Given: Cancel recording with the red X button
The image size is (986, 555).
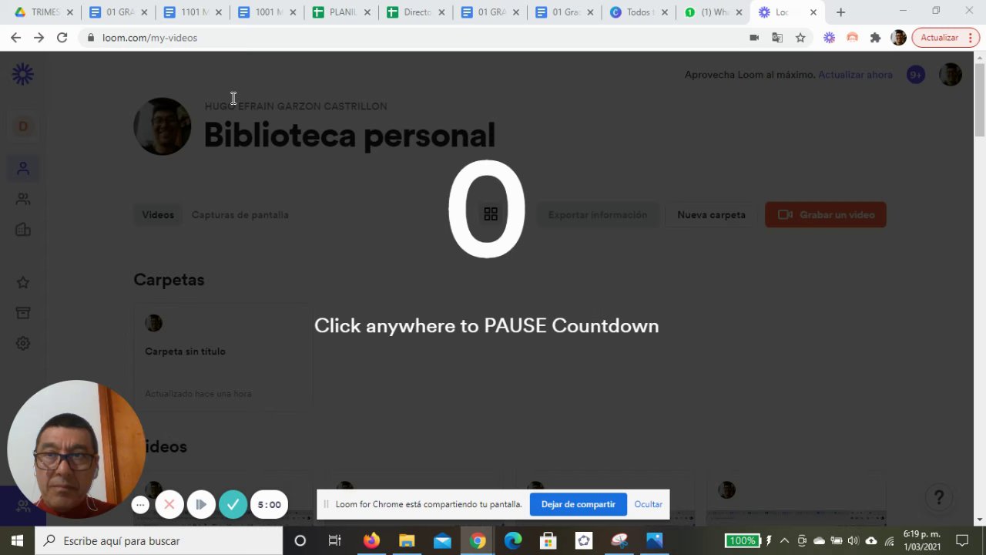Looking at the screenshot, I should pyautogui.click(x=169, y=505).
